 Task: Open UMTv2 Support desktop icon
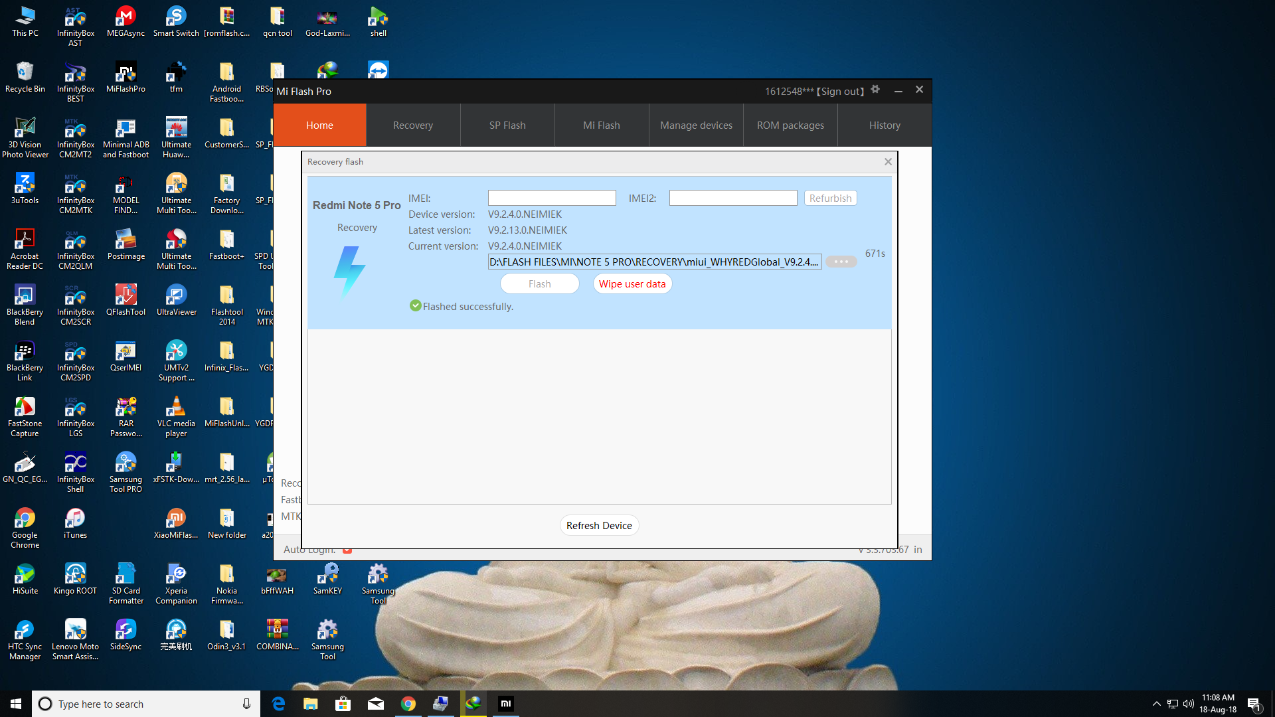click(x=176, y=361)
